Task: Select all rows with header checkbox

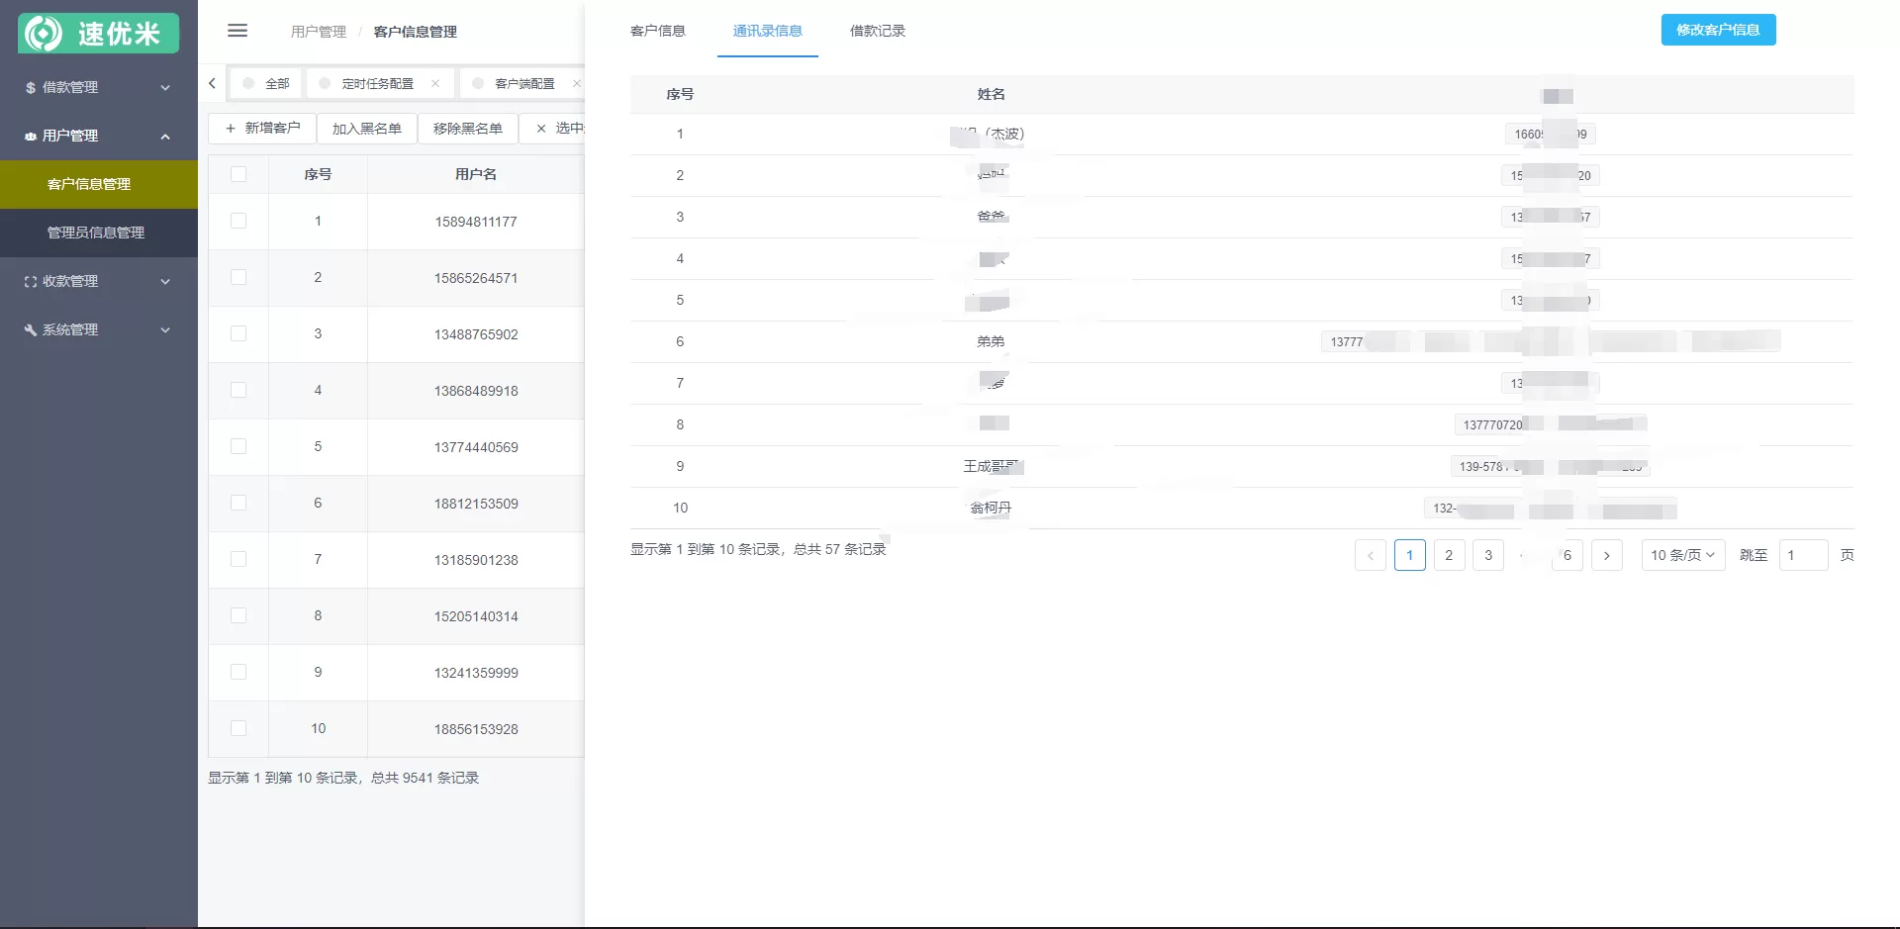Action: point(238,173)
